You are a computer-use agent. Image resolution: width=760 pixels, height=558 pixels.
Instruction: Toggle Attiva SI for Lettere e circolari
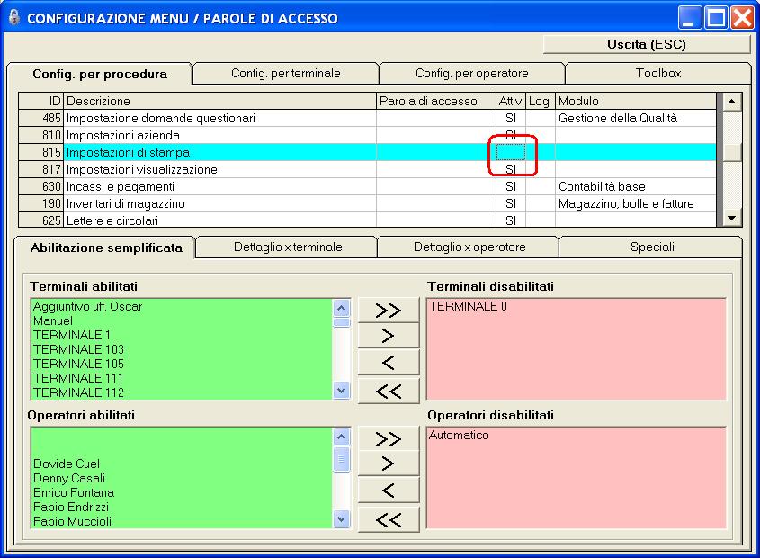pyautogui.click(x=510, y=220)
